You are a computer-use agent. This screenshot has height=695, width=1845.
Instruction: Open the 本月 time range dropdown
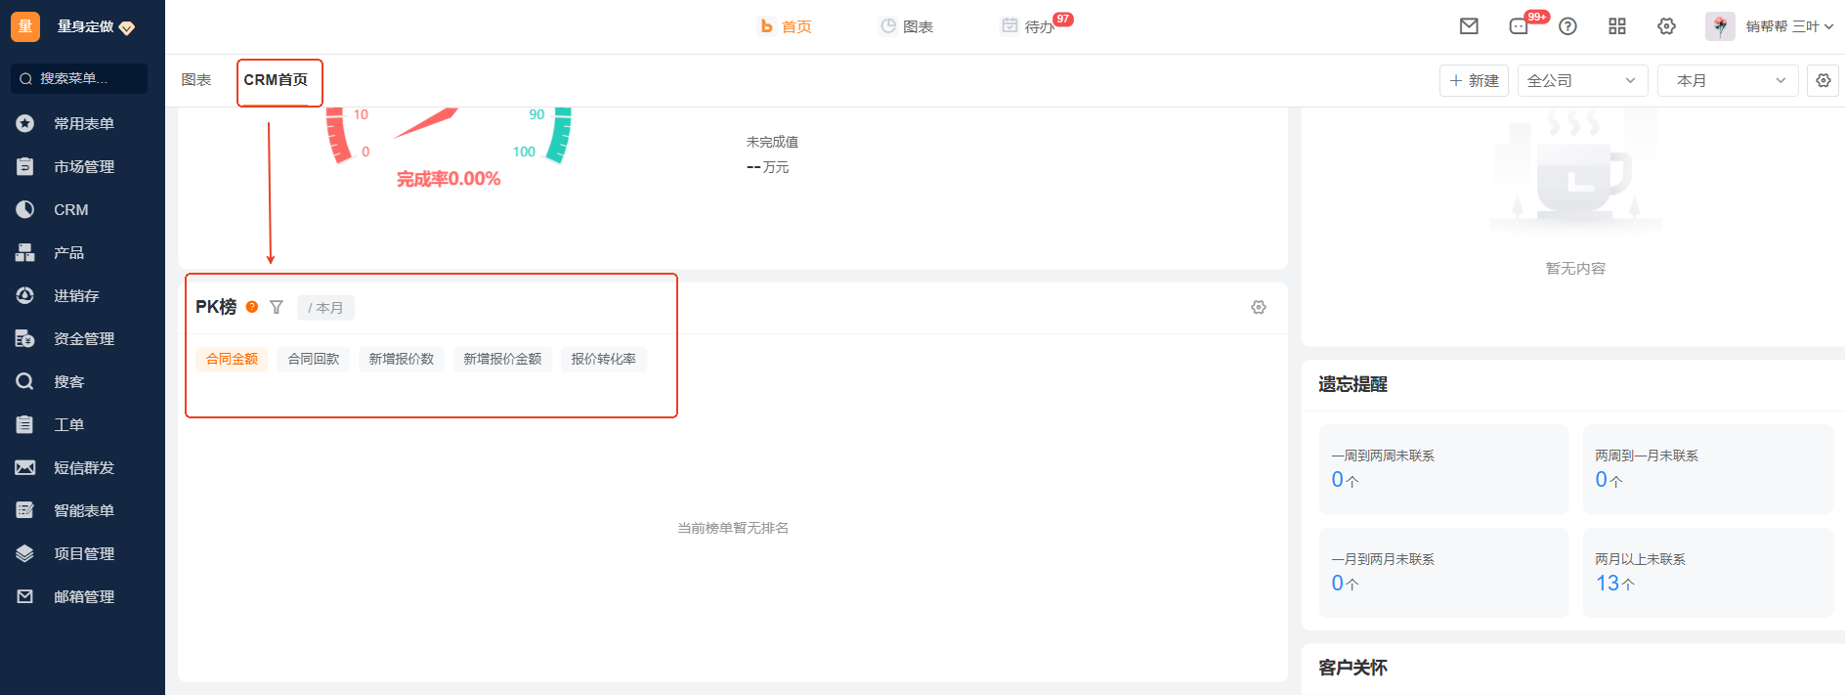click(1728, 80)
